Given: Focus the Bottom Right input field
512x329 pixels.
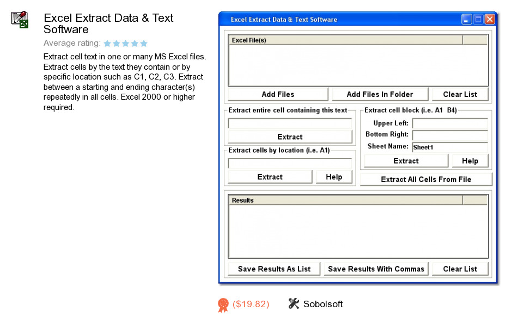Looking at the screenshot, I should (450, 135).
